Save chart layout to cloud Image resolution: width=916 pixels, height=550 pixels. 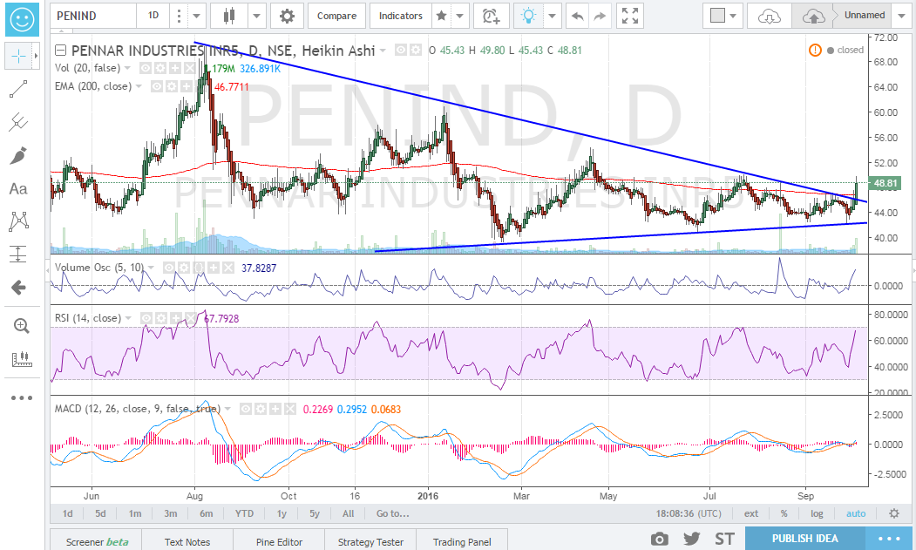pyautogui.click(x=812, y=17)
